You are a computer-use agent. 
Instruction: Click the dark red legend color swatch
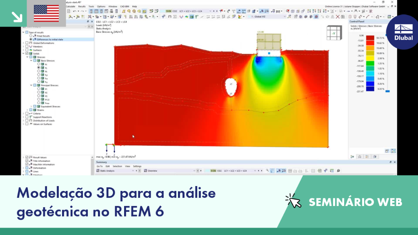coord(370,38)
